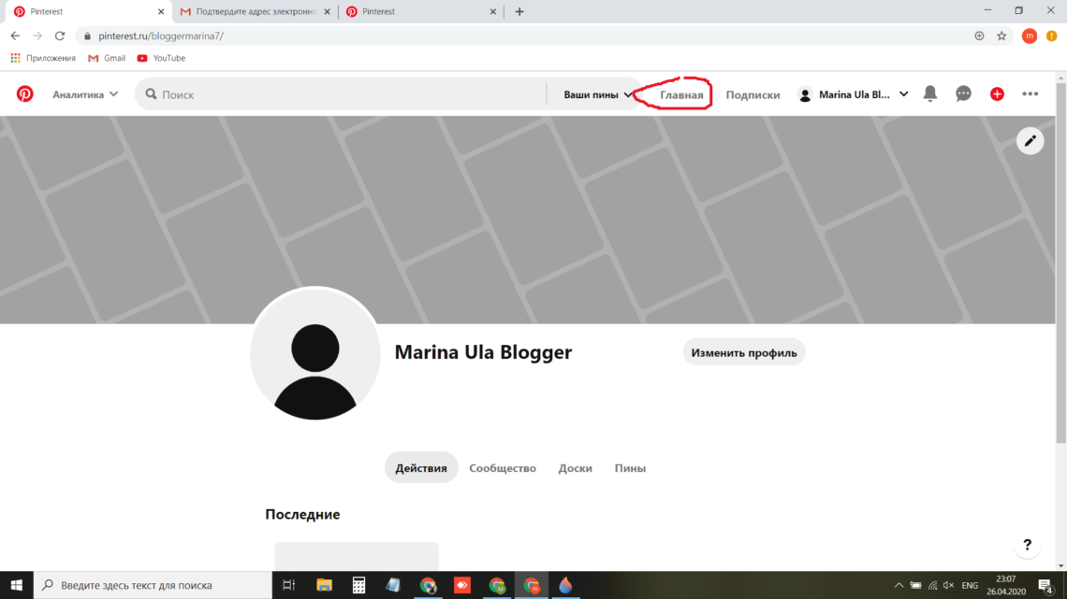Open the Подписки following page
The width and height of the screenshot is (1067, 599).
coord(753,95)
